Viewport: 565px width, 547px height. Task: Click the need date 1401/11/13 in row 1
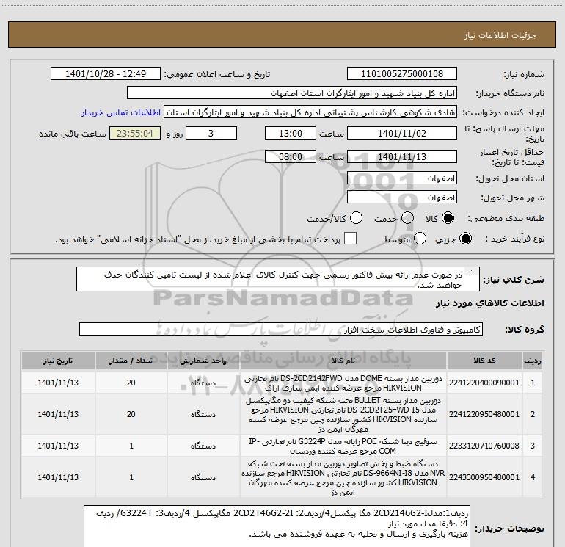click(58, 383)
